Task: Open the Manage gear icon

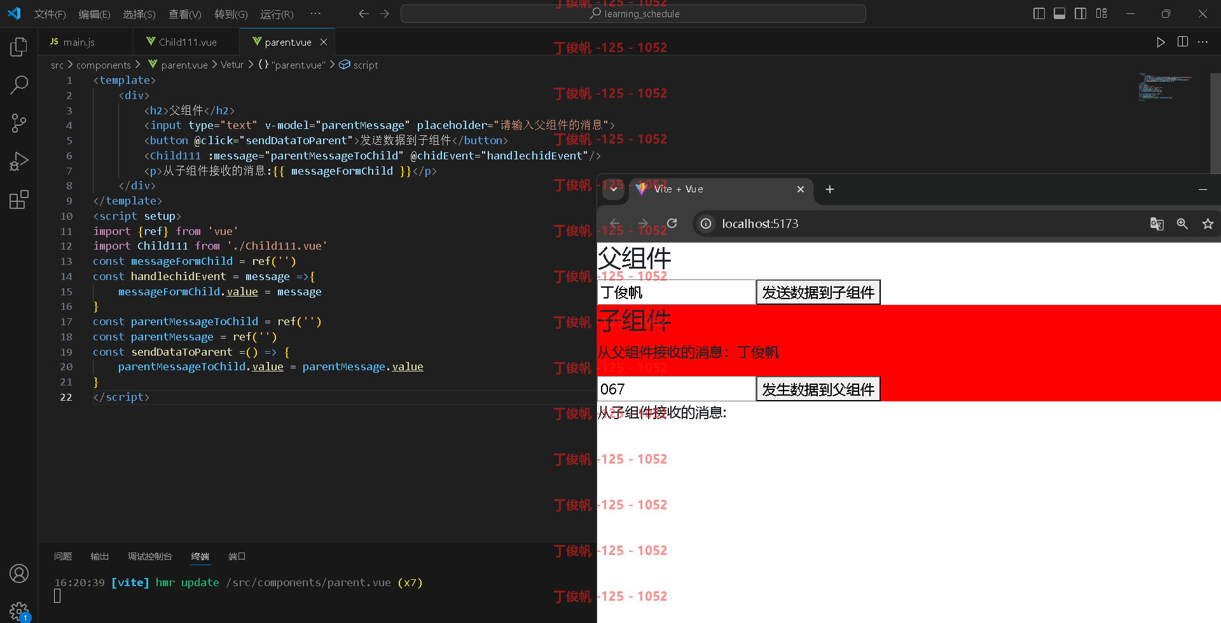Action: 19,611
